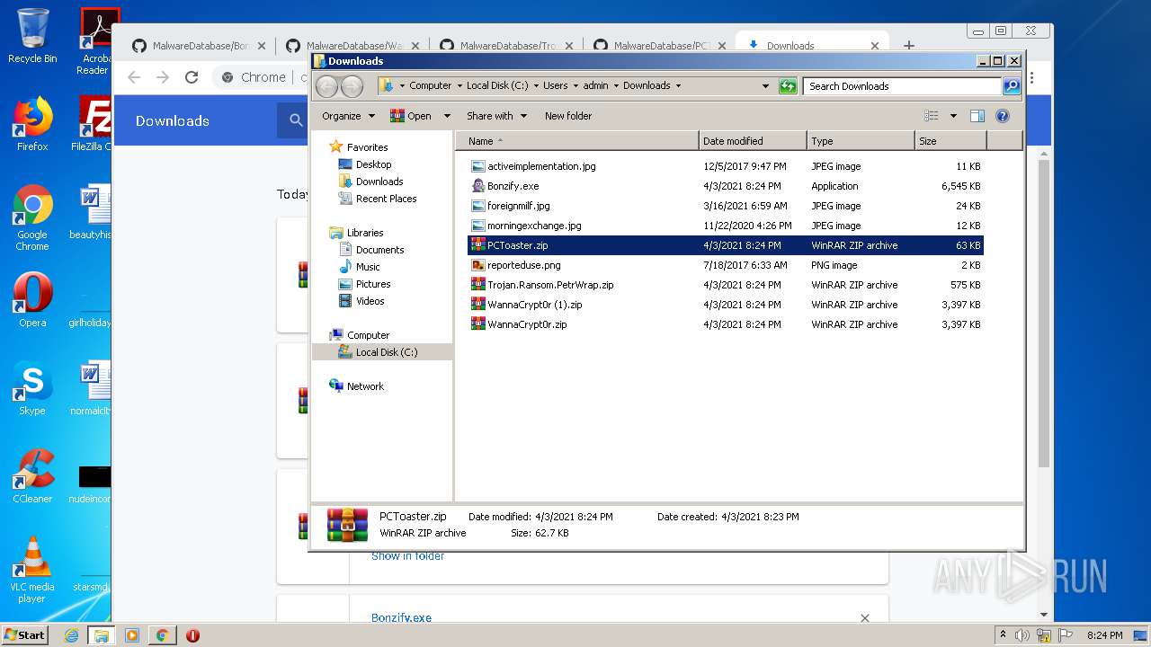1151x647 pixels.
Task: Click the change view icon in toolbar
Action: point(932,116)
